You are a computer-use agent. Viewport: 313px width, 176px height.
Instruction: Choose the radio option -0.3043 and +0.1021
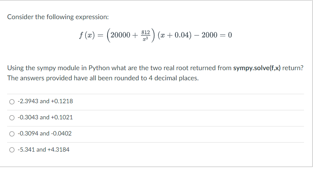(x=12, y=118)
